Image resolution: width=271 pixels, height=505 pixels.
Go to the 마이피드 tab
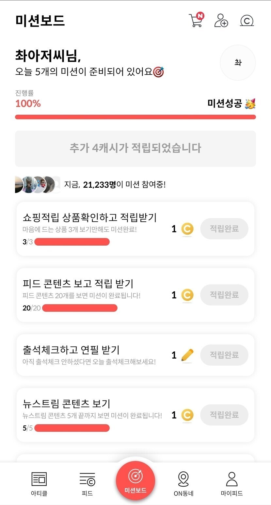tap(232, 484)
